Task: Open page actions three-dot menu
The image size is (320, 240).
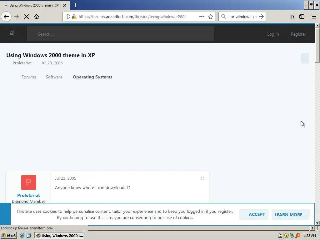Action: pos(202,17)
